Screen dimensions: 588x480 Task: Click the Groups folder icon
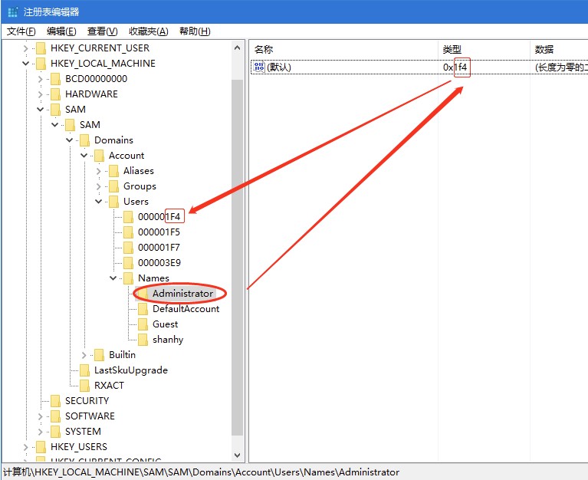114,187
